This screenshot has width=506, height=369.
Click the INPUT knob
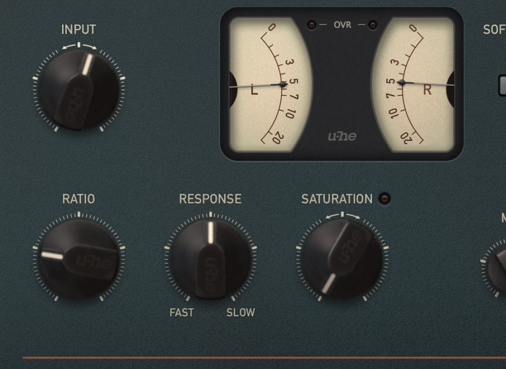point(79,90)
